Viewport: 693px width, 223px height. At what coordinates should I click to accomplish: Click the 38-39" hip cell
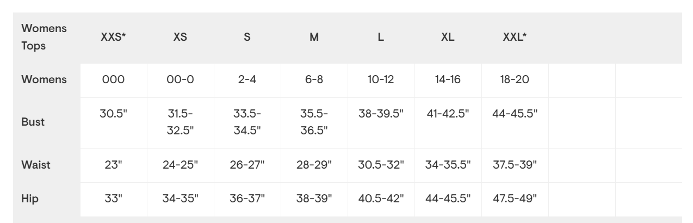(x=314, y=199)
